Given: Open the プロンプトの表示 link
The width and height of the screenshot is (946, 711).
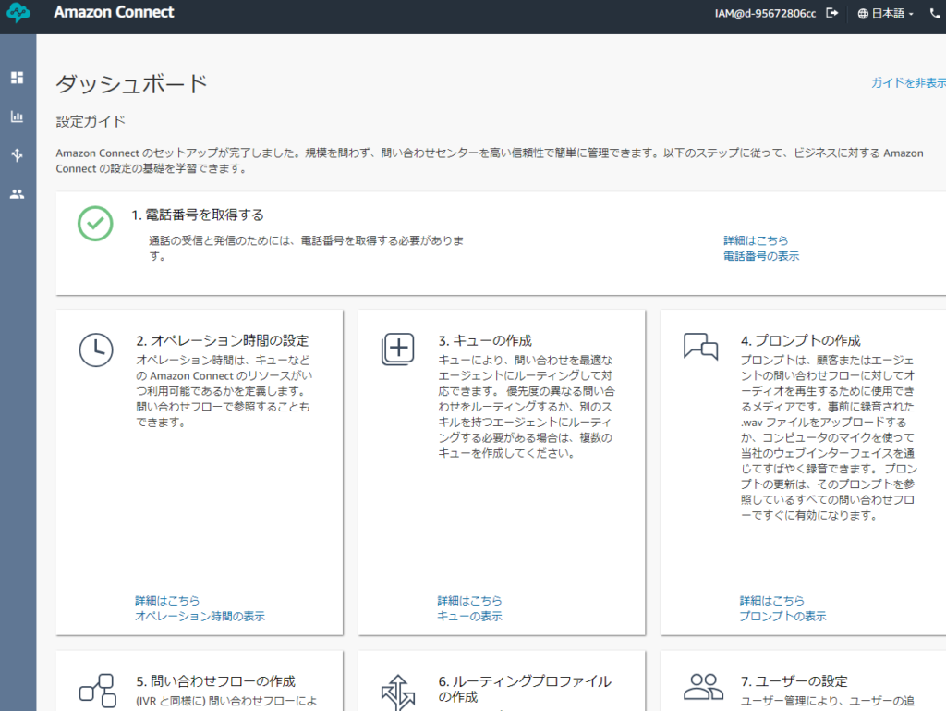Looking at the screenshot, I should [783, 617].
